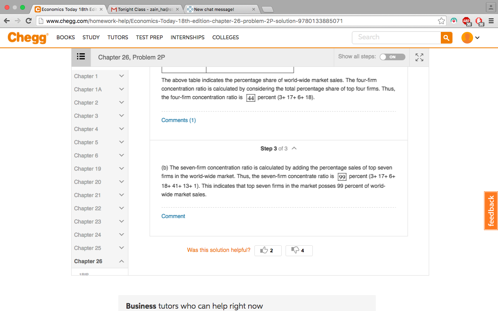Click the orange search magnifier button
Image resolution: width=498 pixels, height=311 pixels.
tap(446, 38)
